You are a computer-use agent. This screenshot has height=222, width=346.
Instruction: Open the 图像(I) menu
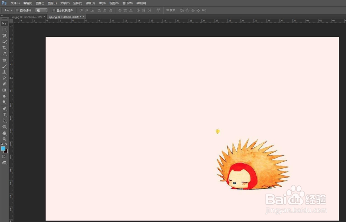[x=40, y=3]
